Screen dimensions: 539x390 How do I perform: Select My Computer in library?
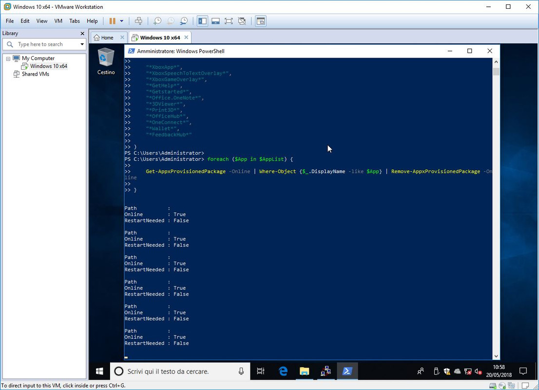tap(38, 58)
